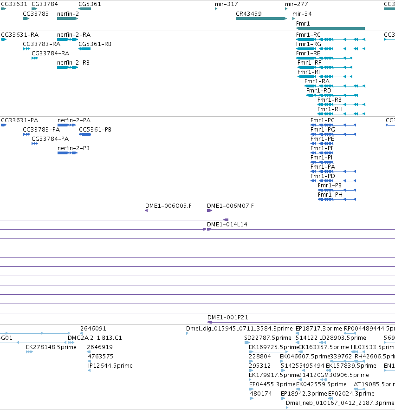The height and width of the screenshot is (410, 395).
Task: Click the DME1-006M07.F clone label
Action: 230,206
